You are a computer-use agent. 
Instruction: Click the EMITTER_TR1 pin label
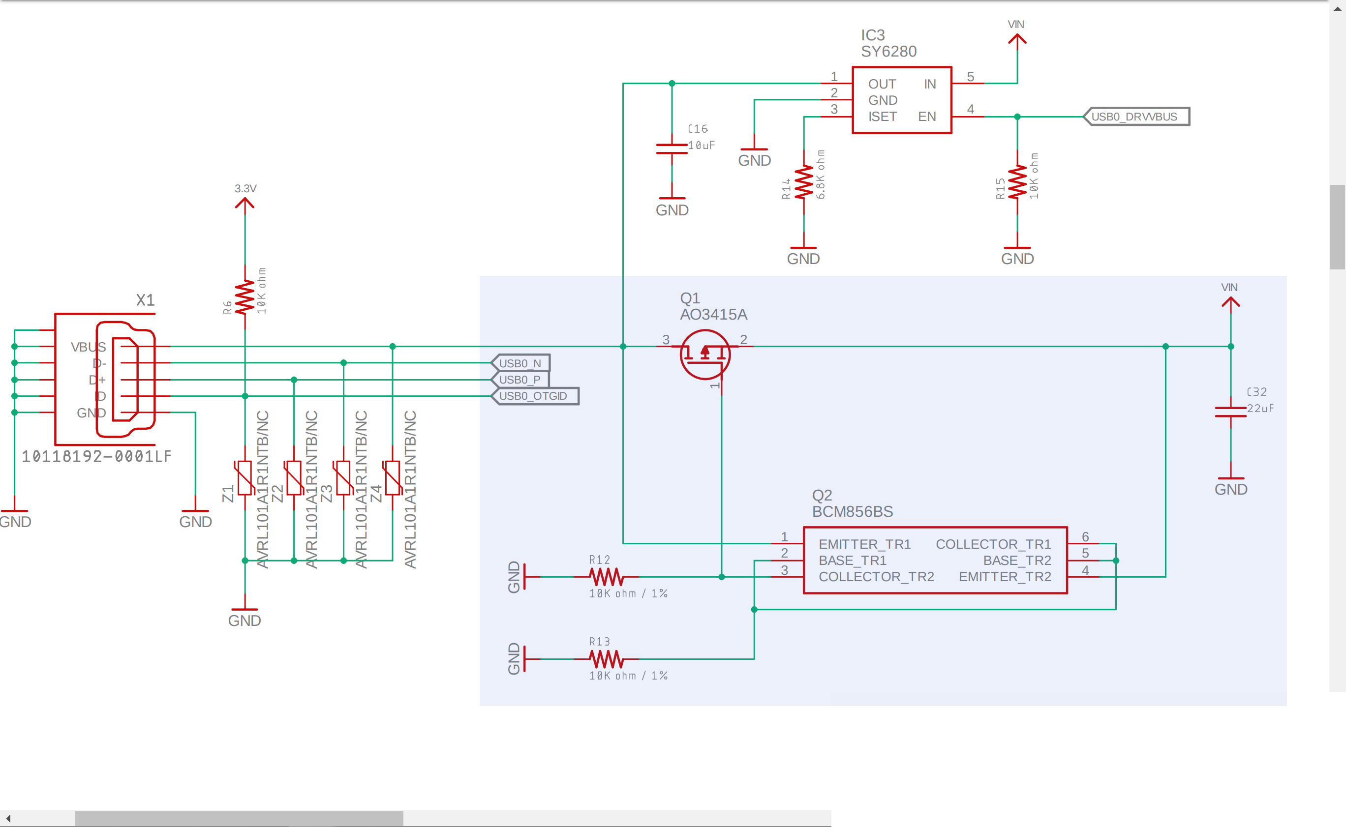[864, 544]
